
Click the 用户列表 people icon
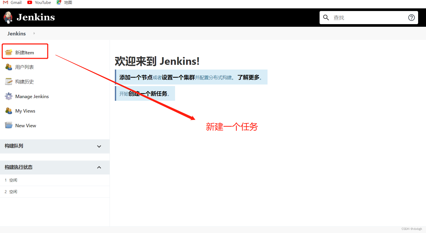coord(9,67)
